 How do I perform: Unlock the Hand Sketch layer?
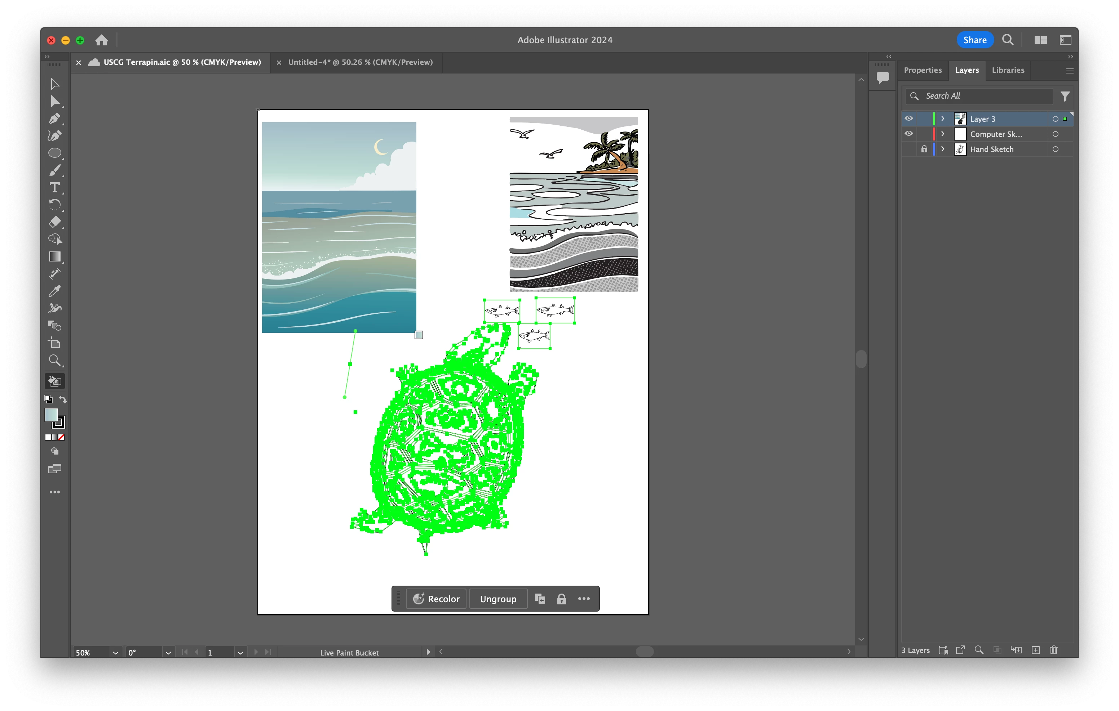[924, 149]
